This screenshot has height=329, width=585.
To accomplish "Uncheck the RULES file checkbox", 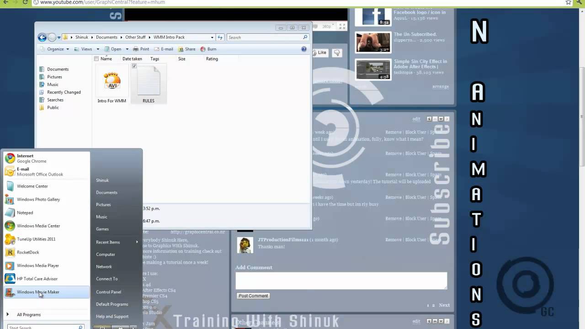I will click(134, 66).
